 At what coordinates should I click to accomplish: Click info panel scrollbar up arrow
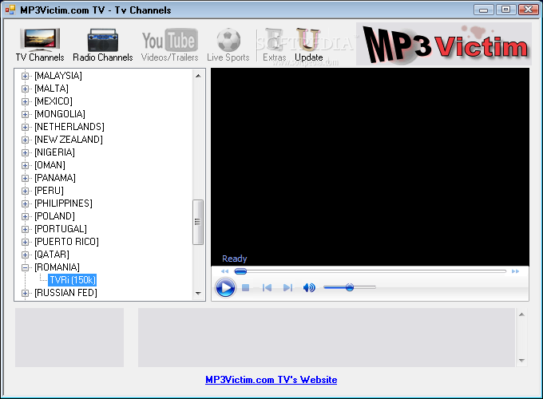point(521,314)
